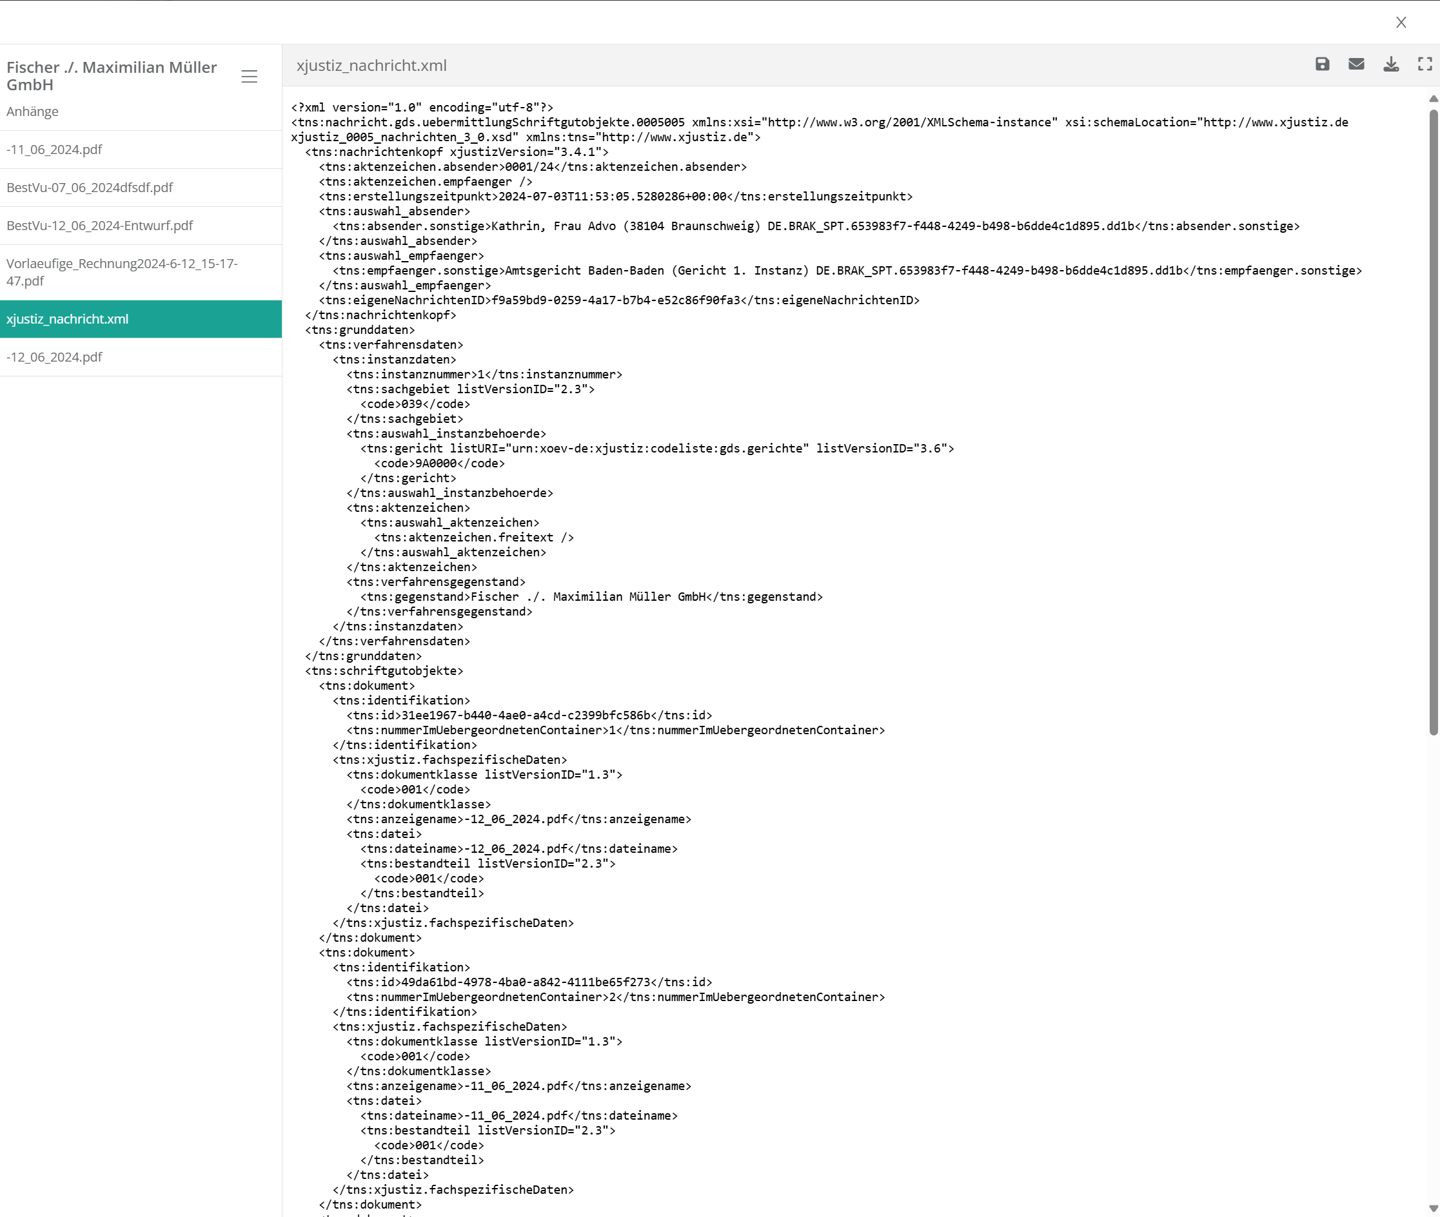
Task: Open attachment -12_06_2024.pdf
Action: click(x=55, y=356)
